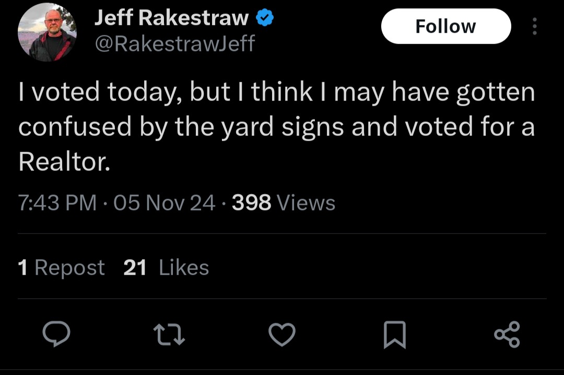The width and height of the screenshot is (564, 375).
Task: View the 21 Likes list
Action: coord(166,268)
